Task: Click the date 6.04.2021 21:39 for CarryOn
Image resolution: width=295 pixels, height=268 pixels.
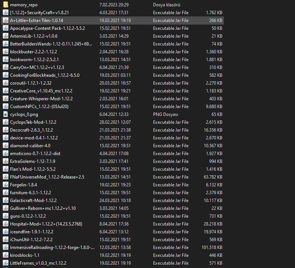Action: click(114, 67)
